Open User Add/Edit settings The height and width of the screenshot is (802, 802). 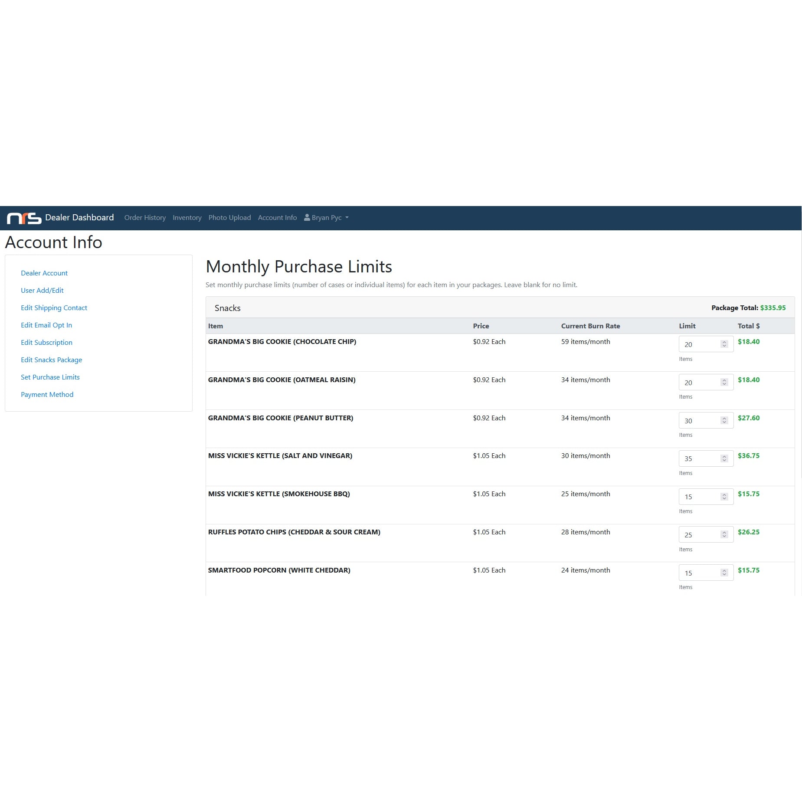pos(42,291)
